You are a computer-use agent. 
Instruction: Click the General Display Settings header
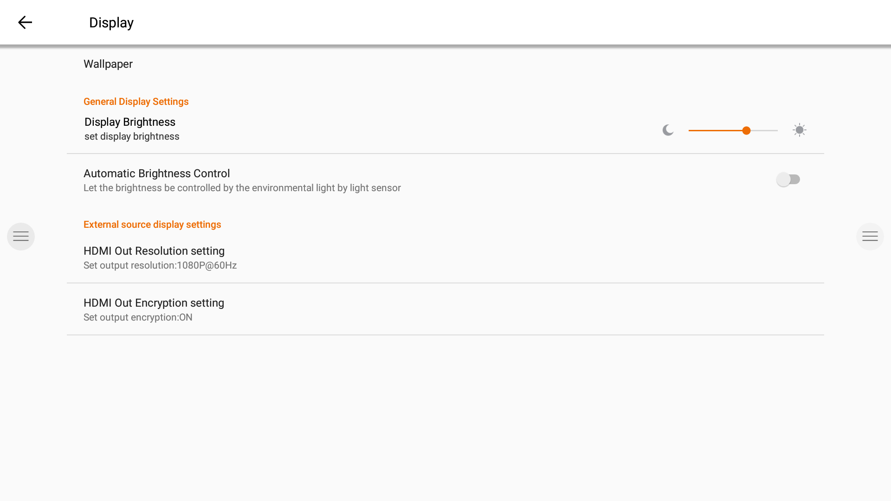point(136,102)
